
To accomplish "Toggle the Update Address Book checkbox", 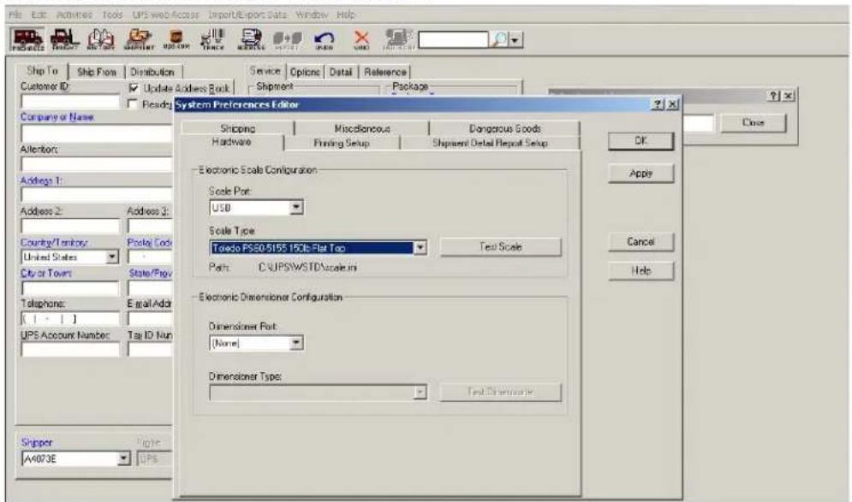I will point(133,88).
